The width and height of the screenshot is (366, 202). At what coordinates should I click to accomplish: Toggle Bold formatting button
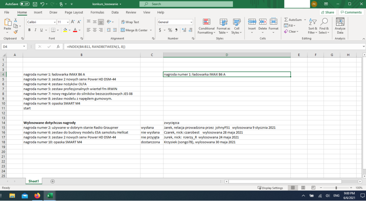pos(29,30)
